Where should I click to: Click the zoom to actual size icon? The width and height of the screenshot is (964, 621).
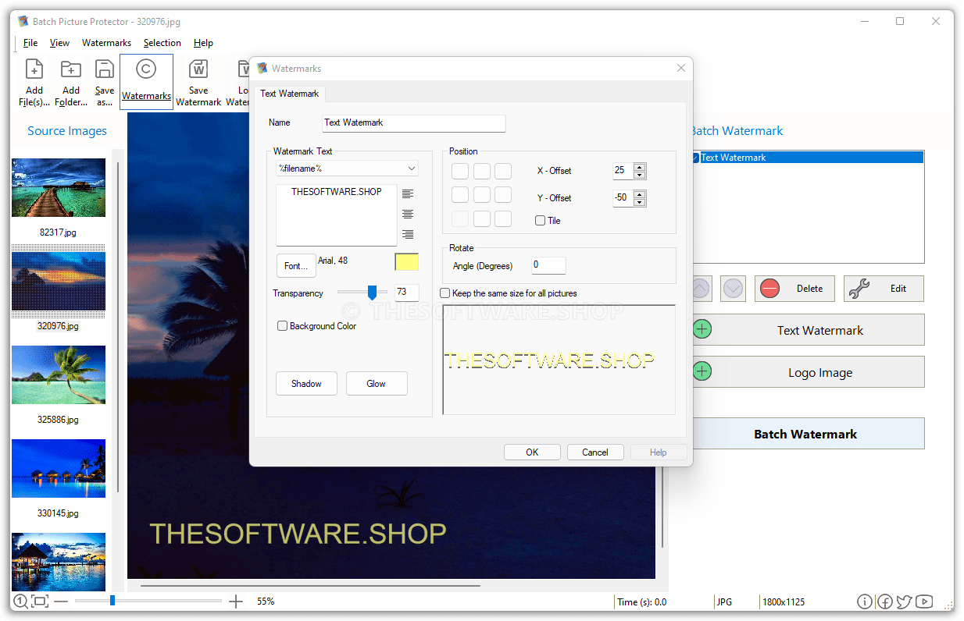tap(20, 601)
